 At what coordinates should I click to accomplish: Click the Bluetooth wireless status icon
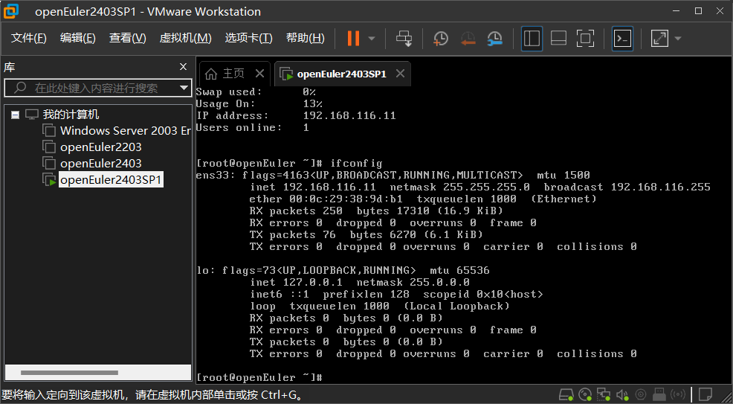[677, 394]
